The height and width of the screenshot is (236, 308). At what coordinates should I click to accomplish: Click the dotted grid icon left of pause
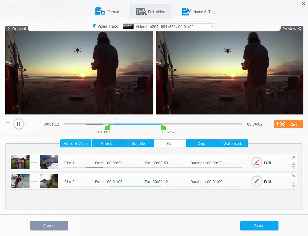point(8,124)
